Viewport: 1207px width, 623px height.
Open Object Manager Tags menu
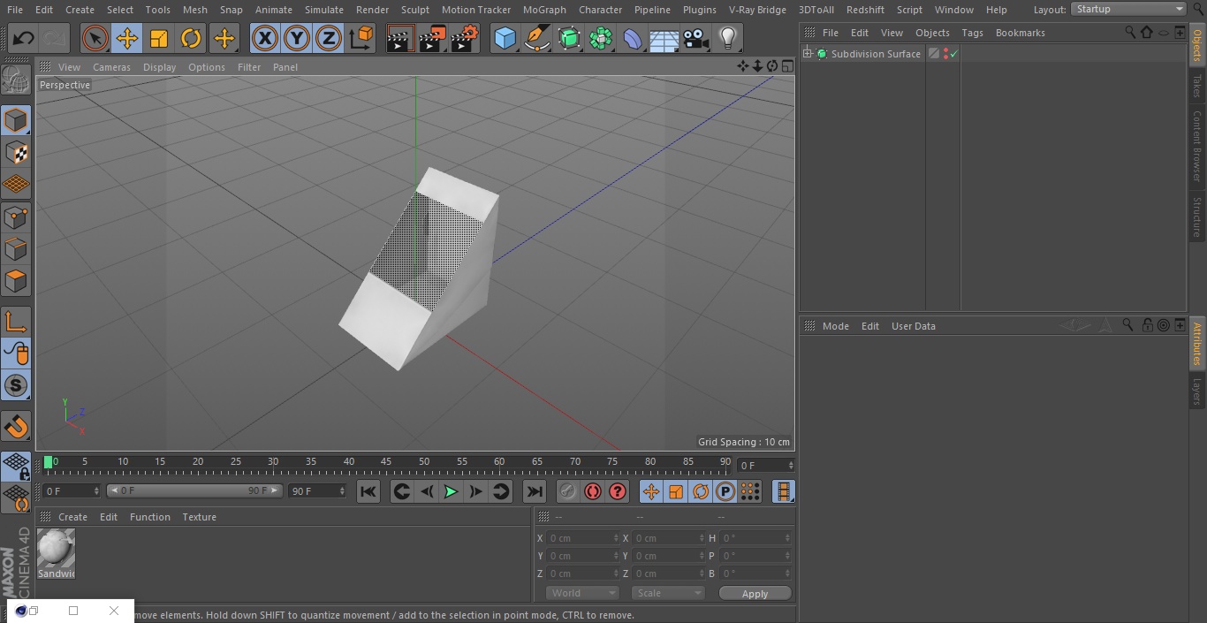click(x=972, y=33)
